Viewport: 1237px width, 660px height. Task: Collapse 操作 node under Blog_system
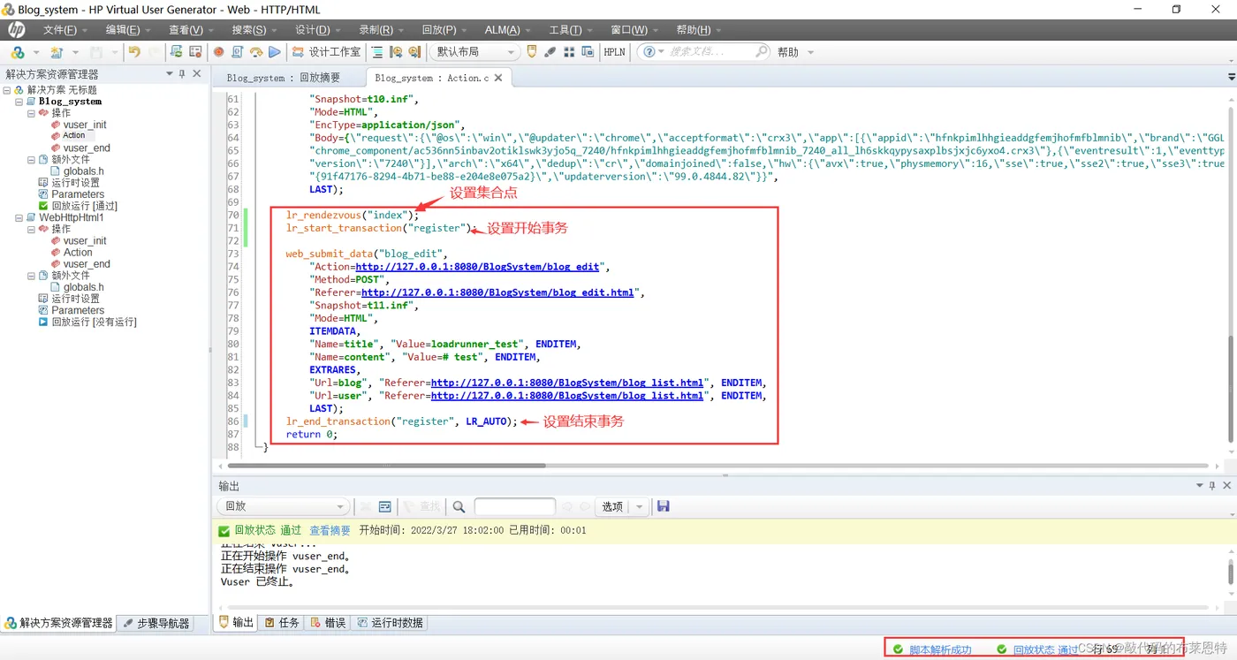coord(31,113)
